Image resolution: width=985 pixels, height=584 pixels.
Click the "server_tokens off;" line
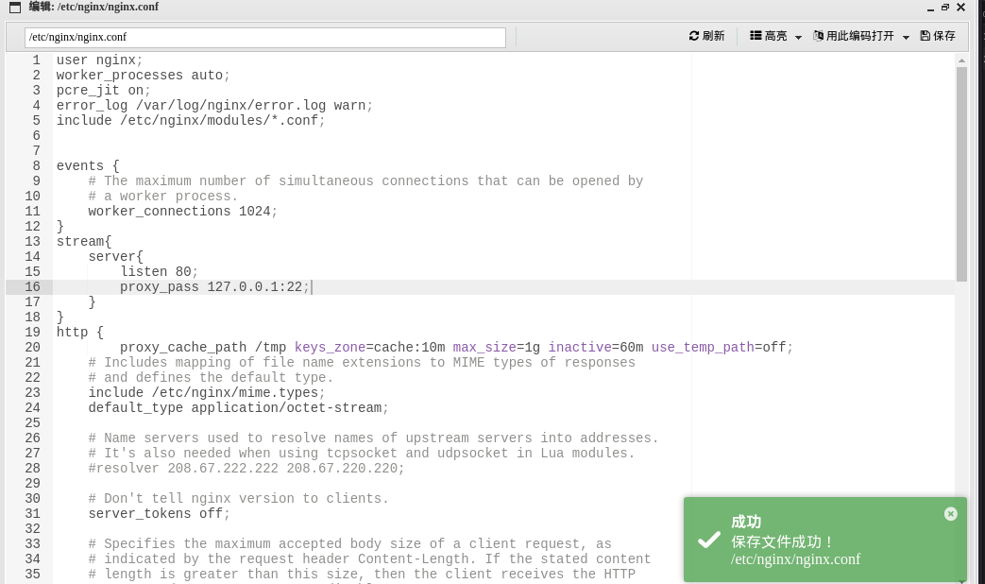(159, 513)
